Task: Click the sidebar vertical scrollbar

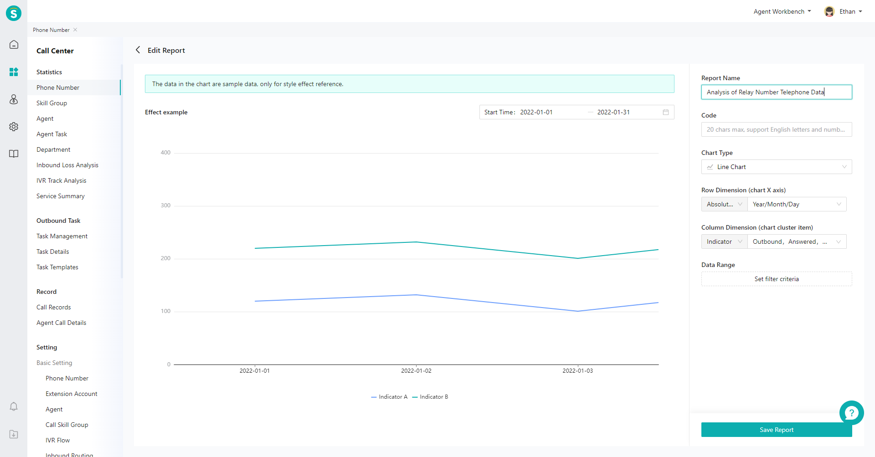Action: click(122, 171)
